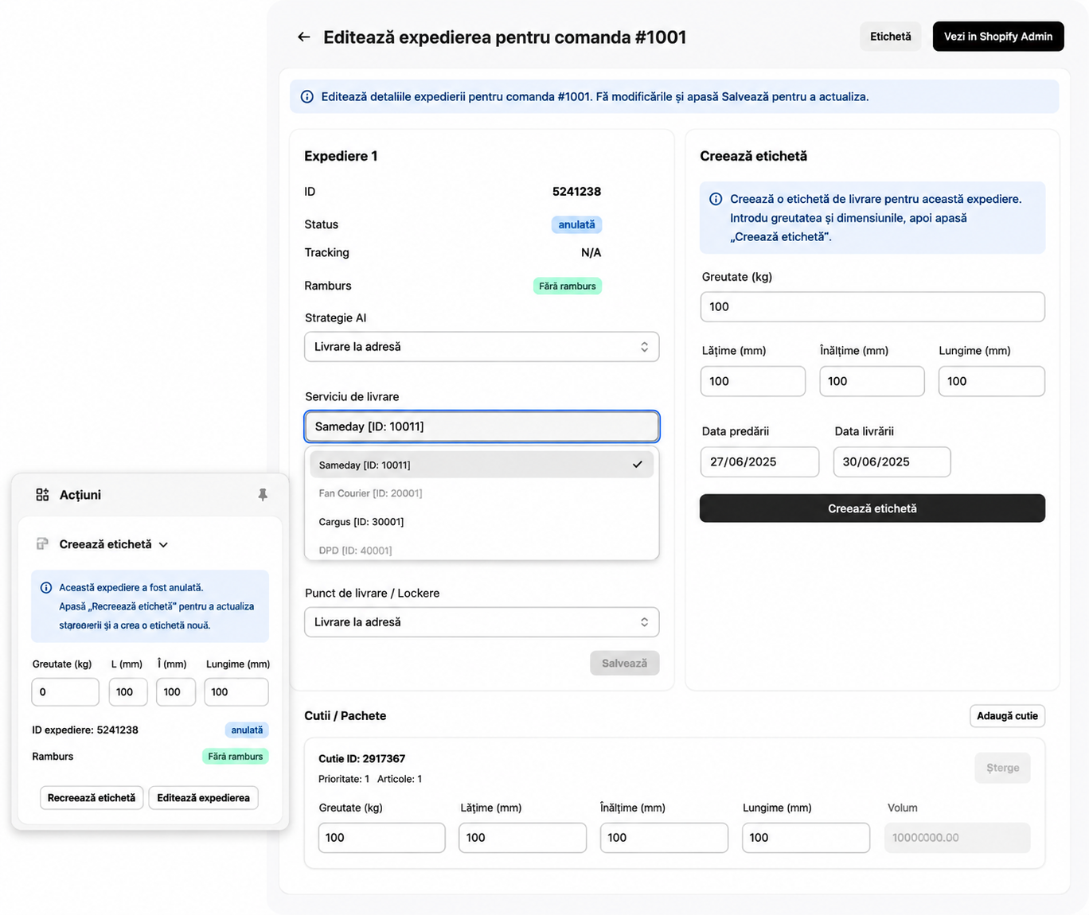The height and width of the screenshot is (915, 1089).
Task: Click Recreează etichetă button
Action: point(92,798)
